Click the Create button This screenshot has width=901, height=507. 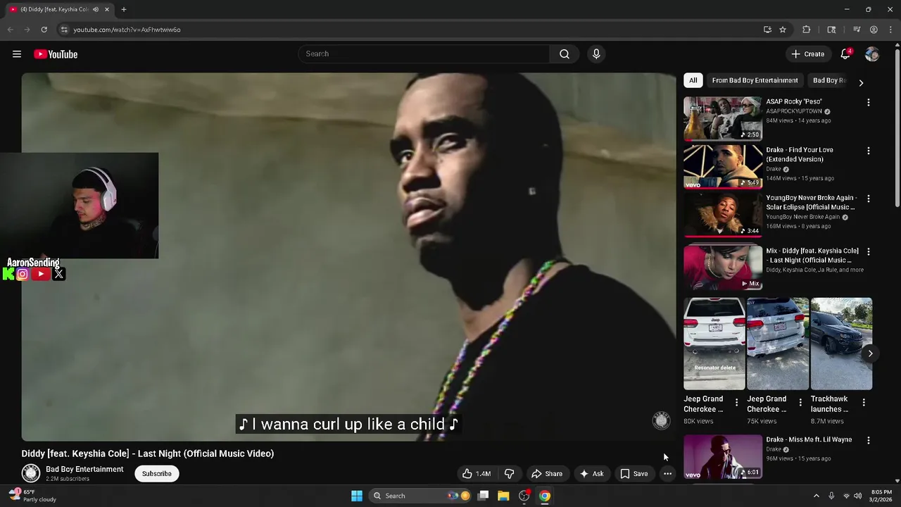tap(808, 54)
